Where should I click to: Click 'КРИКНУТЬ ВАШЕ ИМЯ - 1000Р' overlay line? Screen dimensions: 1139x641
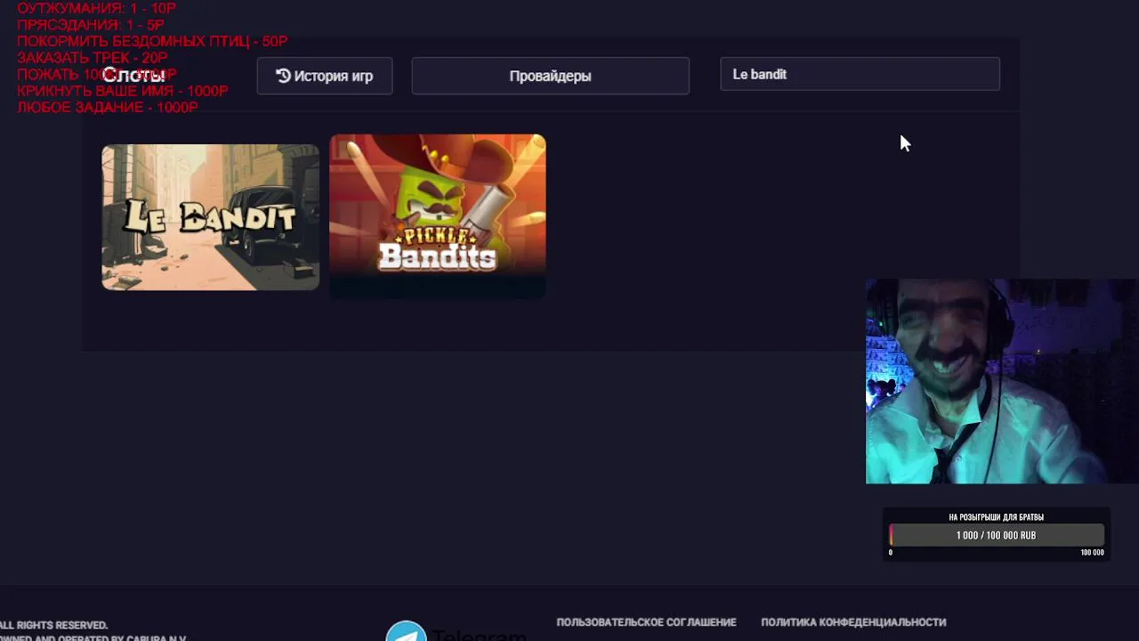click(x=123, y=91)
